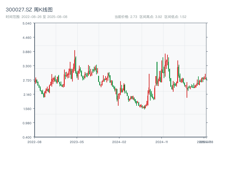Click y-axis label 2.140
Screen dimensions: 229x171
[x=27, y=95]
